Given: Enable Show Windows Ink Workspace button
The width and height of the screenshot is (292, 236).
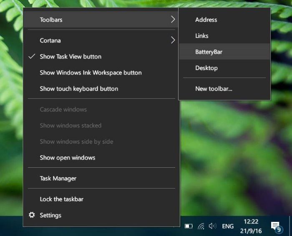Looking at the screenshot, I should click(101, 72).
